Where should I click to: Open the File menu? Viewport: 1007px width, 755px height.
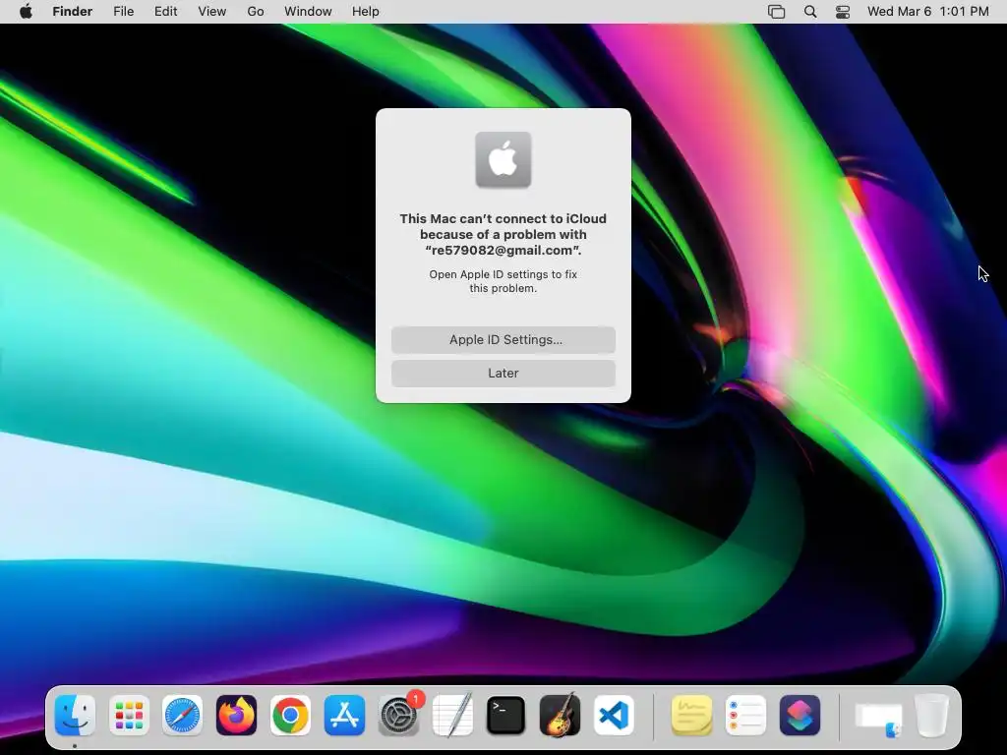click(x=123, y=12)
